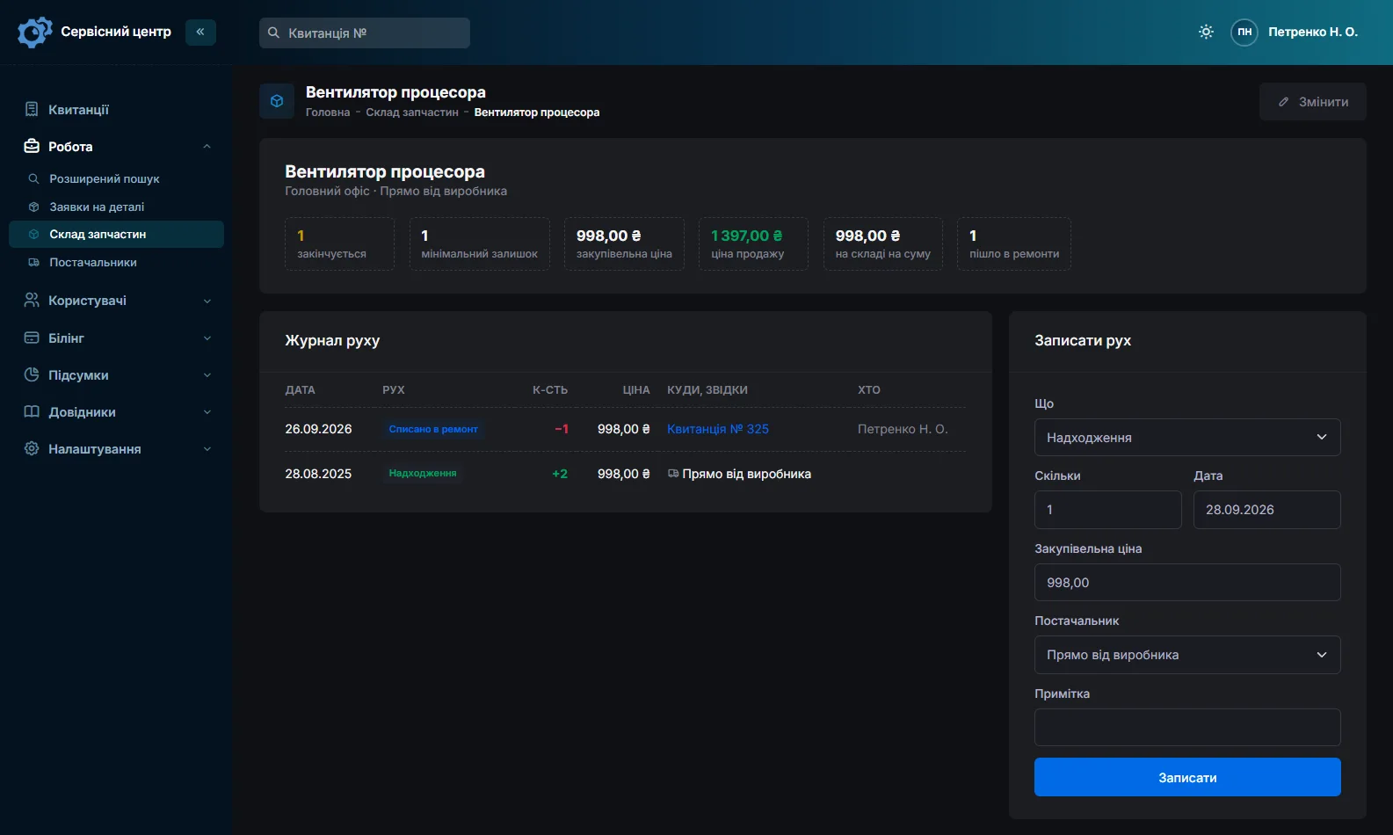This screenshot has width=1393, height=835.
Task: Open the Що dropdown showing Надходження
Action: [1187, 437]
